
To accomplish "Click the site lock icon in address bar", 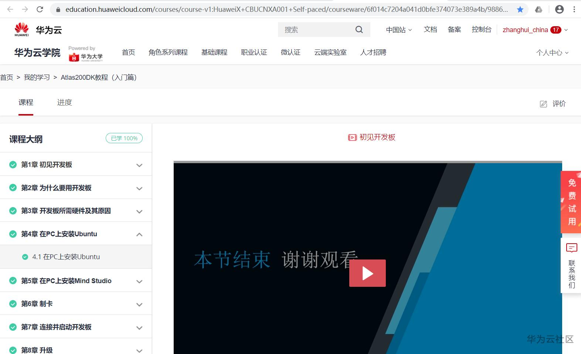I will 58,10.
